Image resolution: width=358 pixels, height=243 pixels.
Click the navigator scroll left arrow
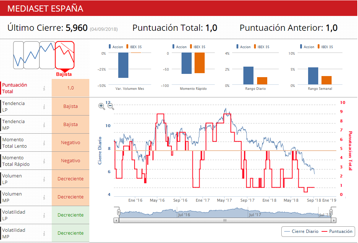pyautogui.click(x=116, y=221)
